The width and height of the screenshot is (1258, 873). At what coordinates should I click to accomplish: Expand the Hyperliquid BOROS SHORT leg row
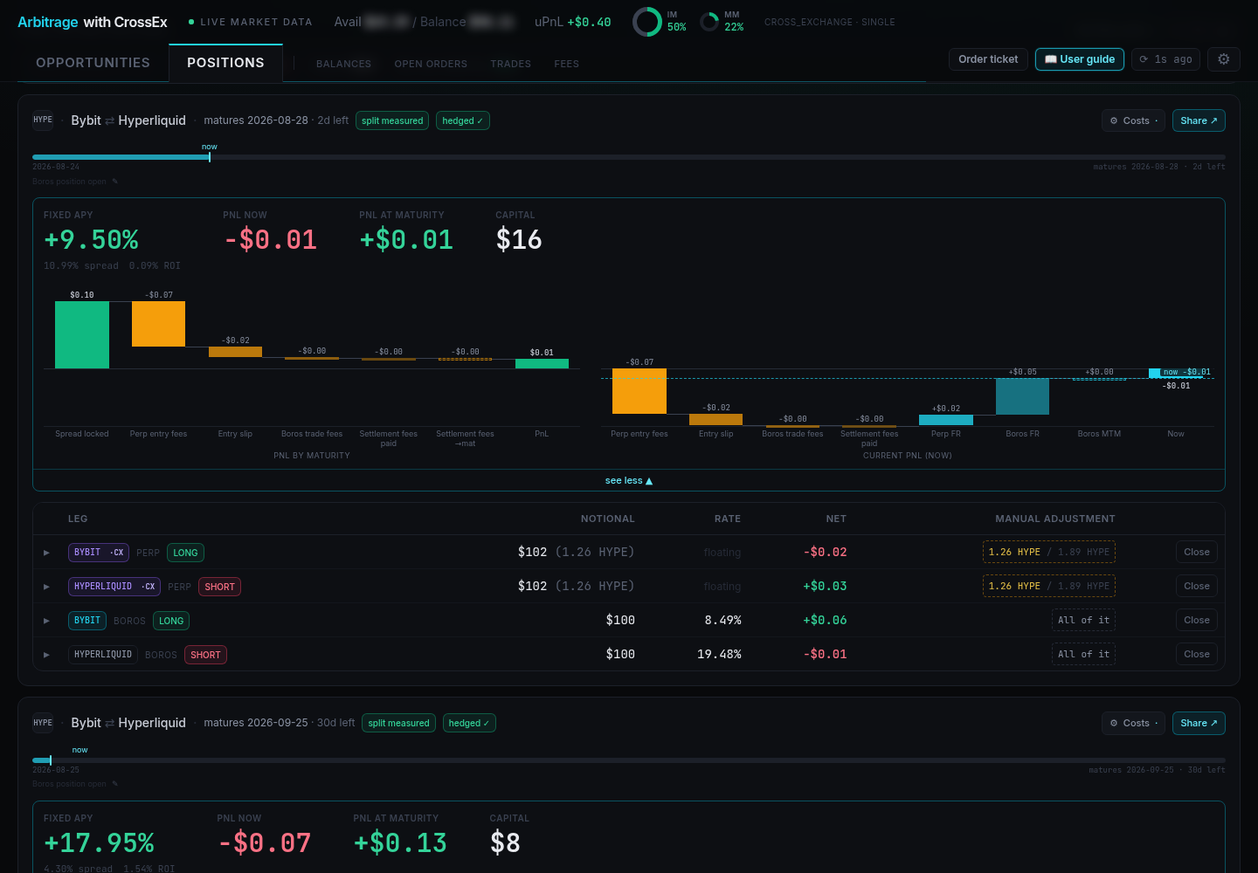click(x=46, y=655)
